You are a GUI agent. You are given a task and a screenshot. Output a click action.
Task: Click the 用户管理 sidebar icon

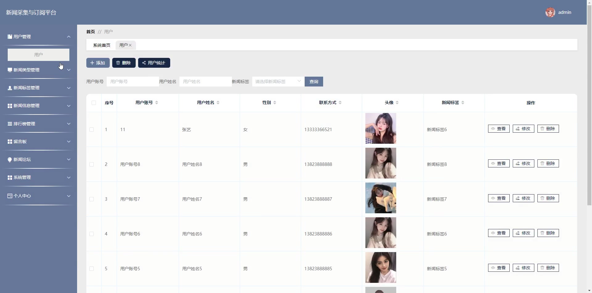[10, 37]
